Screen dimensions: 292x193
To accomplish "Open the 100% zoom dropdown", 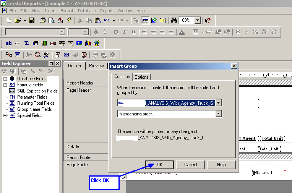I will pos(198,20).
